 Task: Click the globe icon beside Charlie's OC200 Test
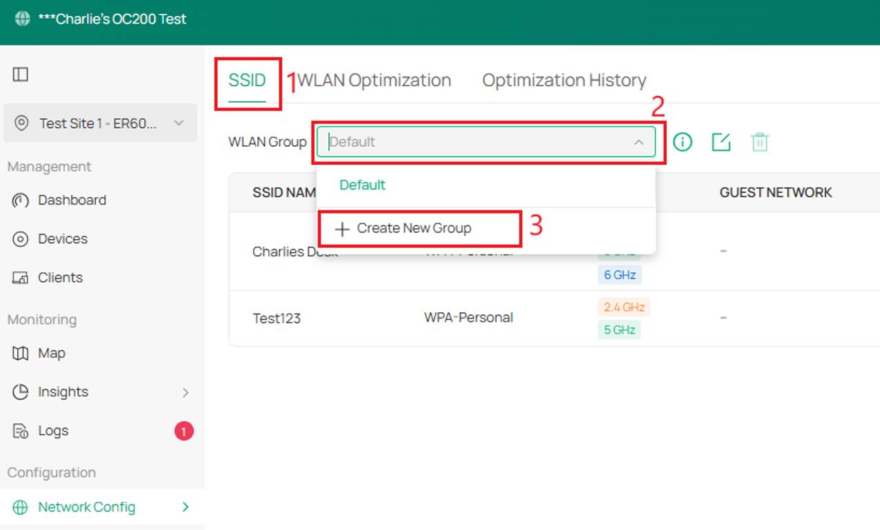click(x=23, y=19)
